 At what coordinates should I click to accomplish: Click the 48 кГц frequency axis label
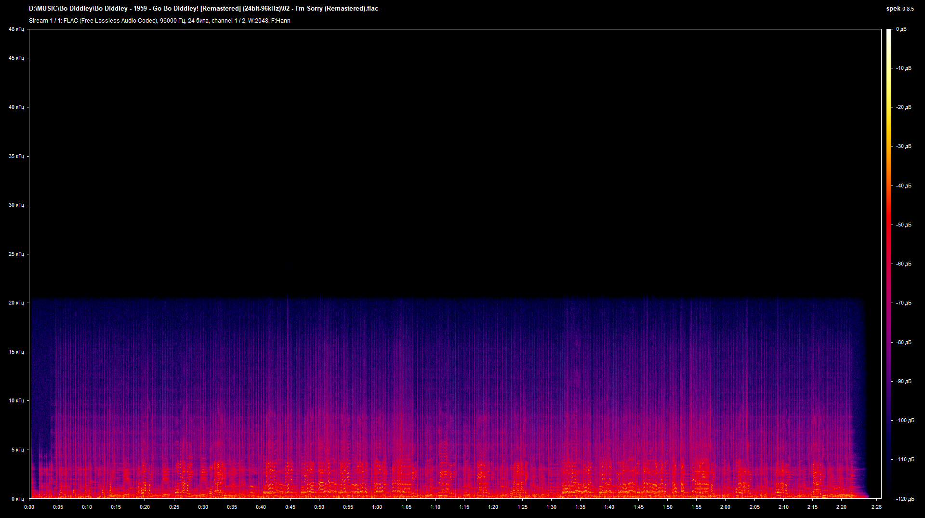tap(16, 29)
